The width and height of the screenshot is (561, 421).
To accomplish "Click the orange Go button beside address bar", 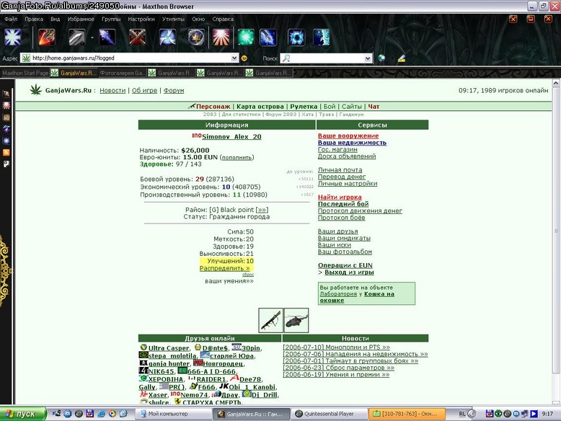I will pos(244,58).
